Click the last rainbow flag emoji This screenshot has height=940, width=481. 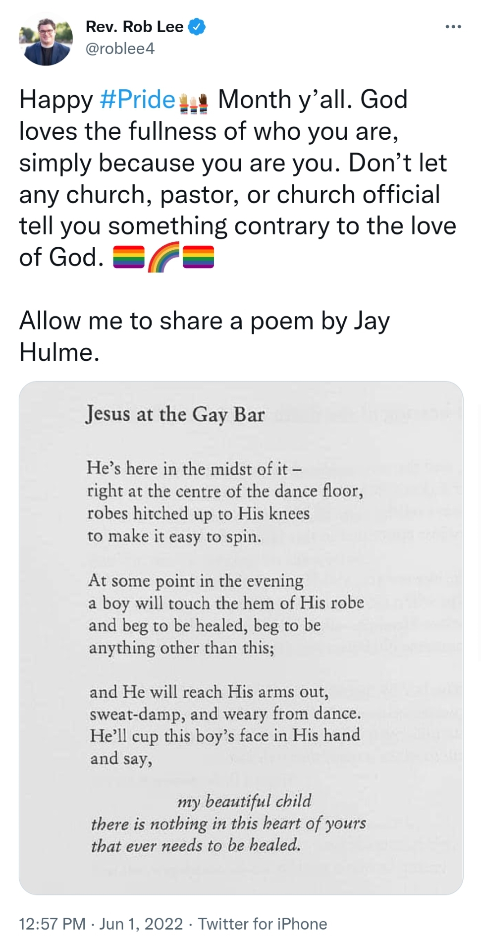198,257
